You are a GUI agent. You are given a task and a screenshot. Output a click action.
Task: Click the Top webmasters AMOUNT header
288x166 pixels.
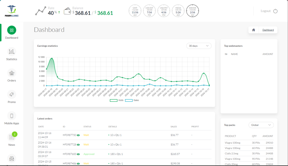click(268, 54)
